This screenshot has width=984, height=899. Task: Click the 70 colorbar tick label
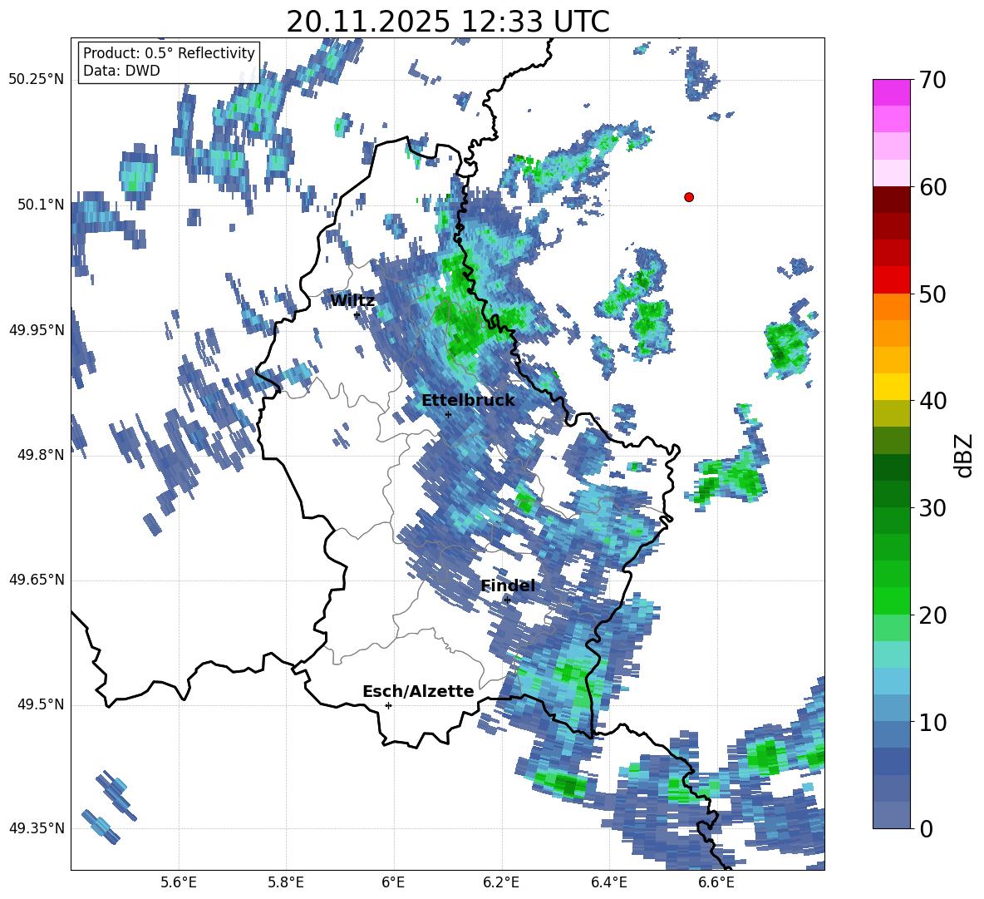pyautogui.click(x=932, y=81)
